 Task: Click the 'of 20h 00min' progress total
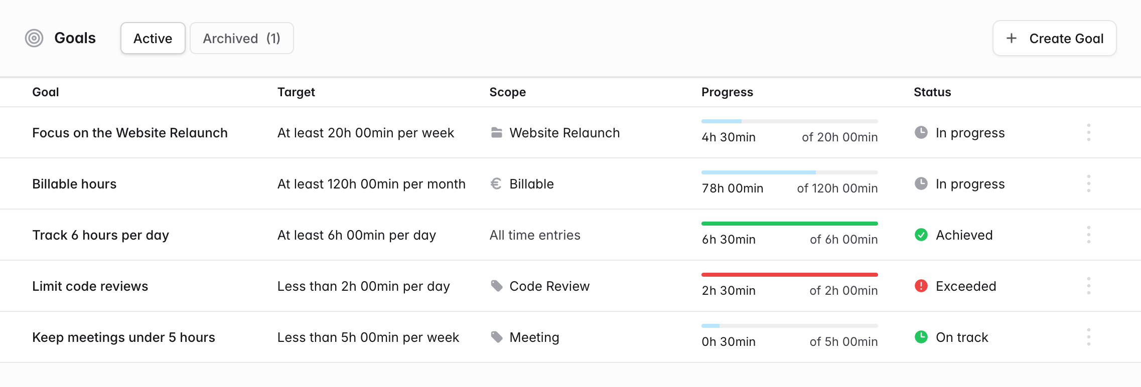pyautogui.click(x=840, y=137)
